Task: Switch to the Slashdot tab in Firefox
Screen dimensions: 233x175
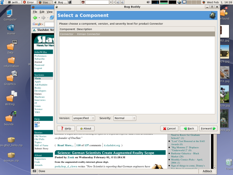Action: 43,30
